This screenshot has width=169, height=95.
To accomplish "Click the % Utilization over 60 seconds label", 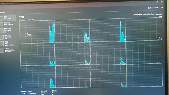I will [x=26, y=20].
